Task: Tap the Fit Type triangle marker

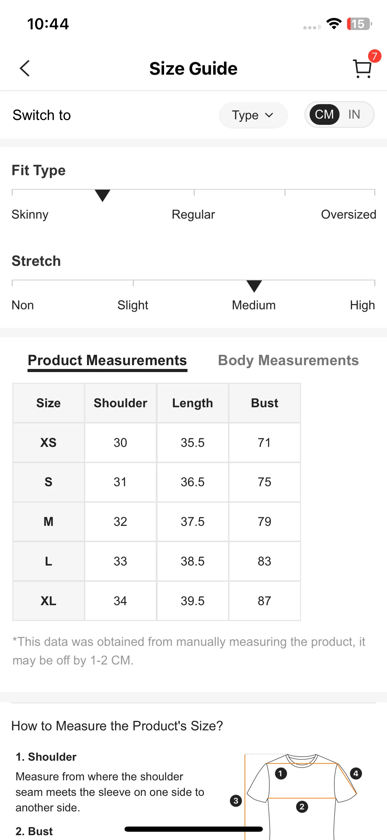Action: coord(103,196)
